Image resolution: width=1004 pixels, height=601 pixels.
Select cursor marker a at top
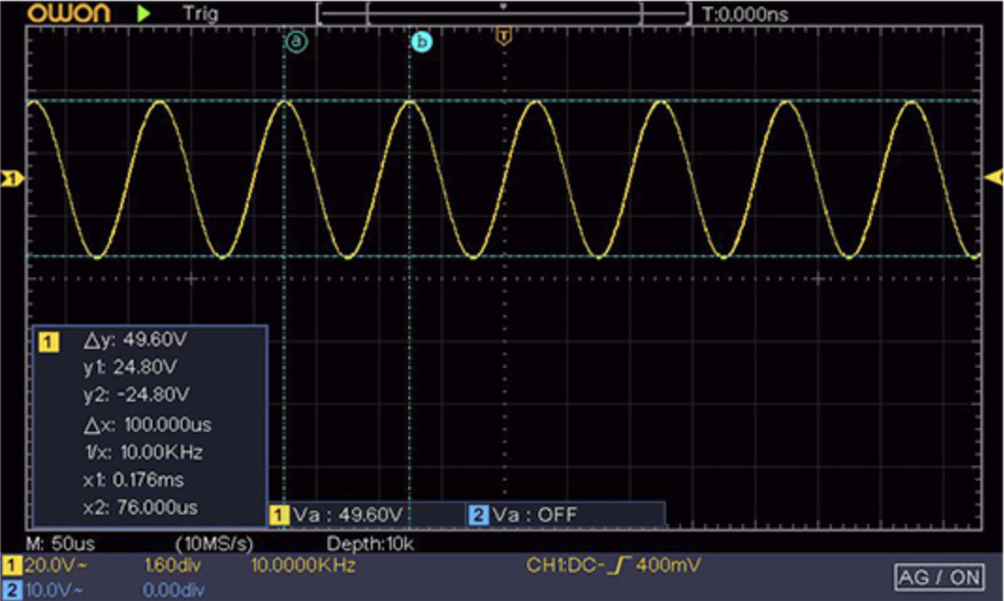pos(297,41)
